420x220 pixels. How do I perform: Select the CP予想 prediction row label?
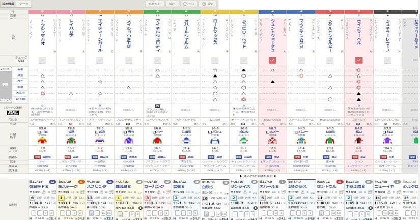coord(20,99)
